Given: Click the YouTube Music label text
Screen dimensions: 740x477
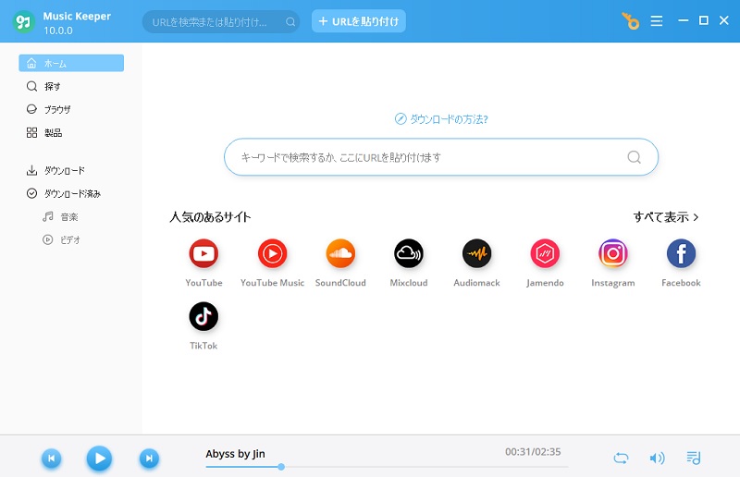Looking at the screenshot, I should coord(272,283).
